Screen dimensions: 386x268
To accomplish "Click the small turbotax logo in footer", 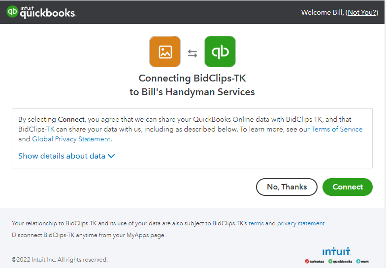I will point(314,261).
